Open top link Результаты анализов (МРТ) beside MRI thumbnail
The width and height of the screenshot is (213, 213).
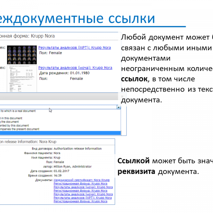74,48
